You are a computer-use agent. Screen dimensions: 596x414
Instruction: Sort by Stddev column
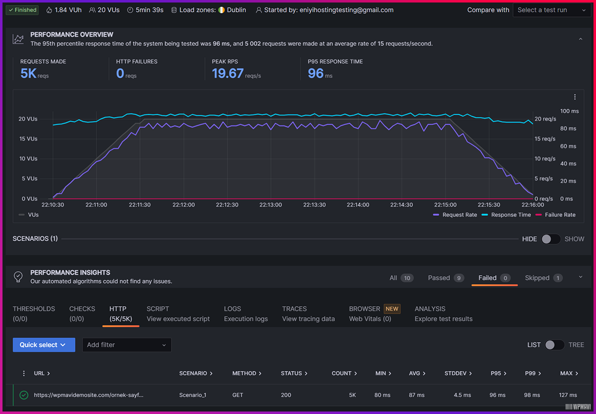coord(458,374)
